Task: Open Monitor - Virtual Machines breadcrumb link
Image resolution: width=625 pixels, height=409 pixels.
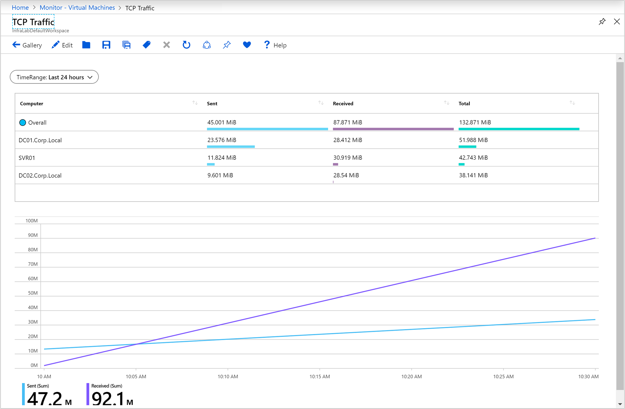Action: point(77,7)
